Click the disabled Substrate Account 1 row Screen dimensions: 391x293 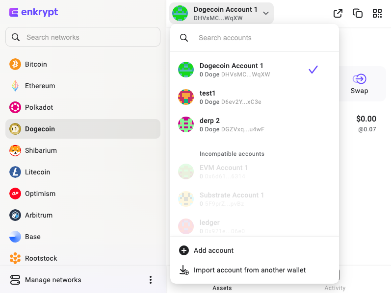pos(255,199)
